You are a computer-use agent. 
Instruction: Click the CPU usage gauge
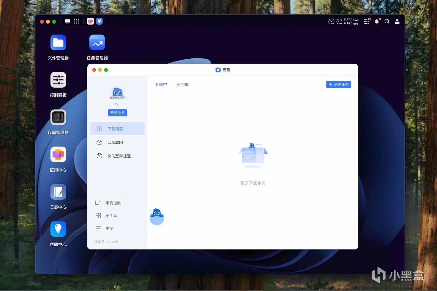[331, 21]
